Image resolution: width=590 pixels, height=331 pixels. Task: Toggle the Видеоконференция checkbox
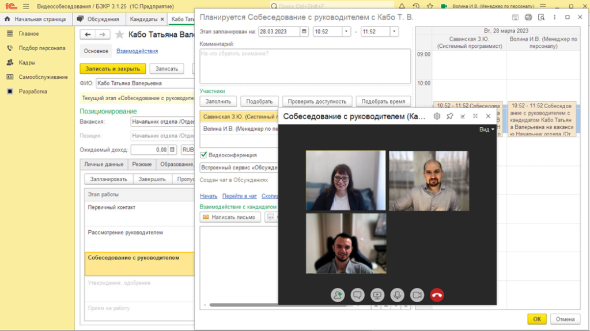(203, 155)
